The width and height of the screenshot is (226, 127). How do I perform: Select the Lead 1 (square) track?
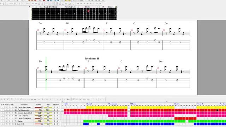click(x=21, y=116)
